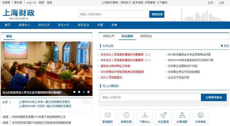Open 上海市2019年上半年一般公共预算收支情况 headline
230x126 pixels.
[44, 102]
